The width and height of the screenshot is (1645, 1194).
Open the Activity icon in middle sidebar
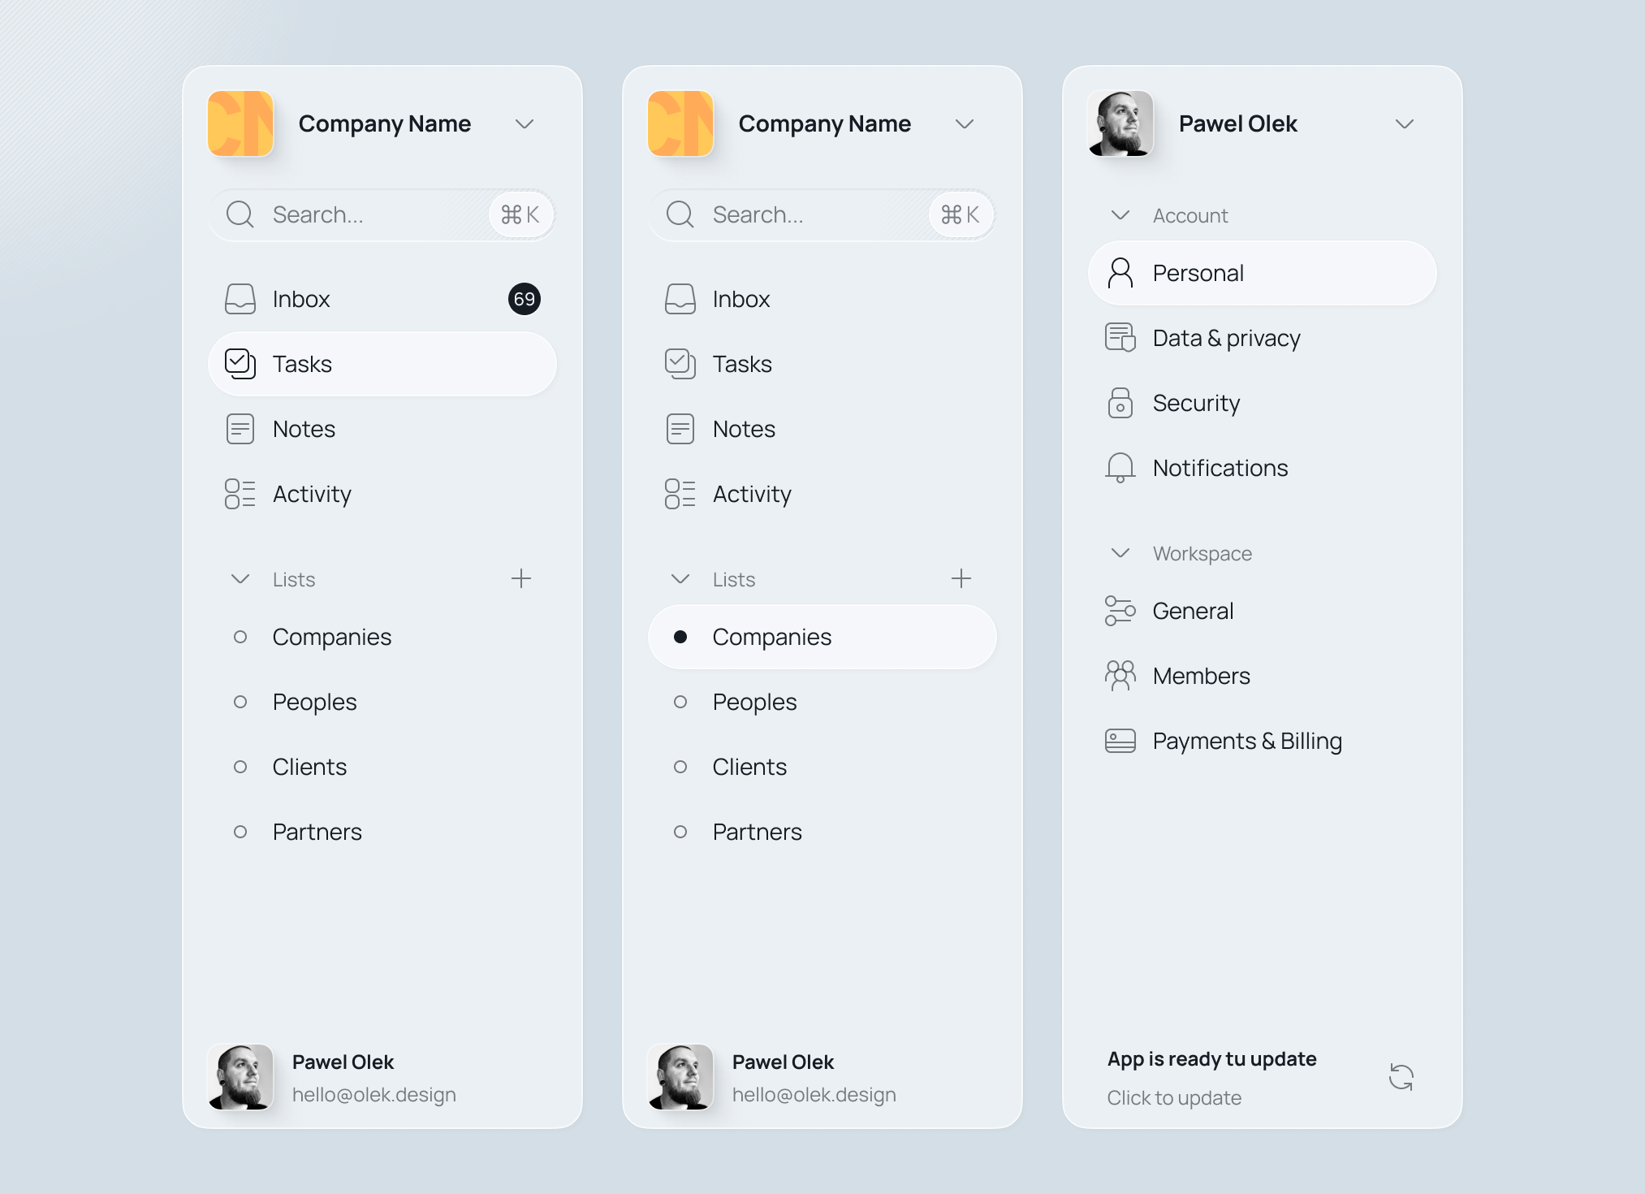coord(680,493)
